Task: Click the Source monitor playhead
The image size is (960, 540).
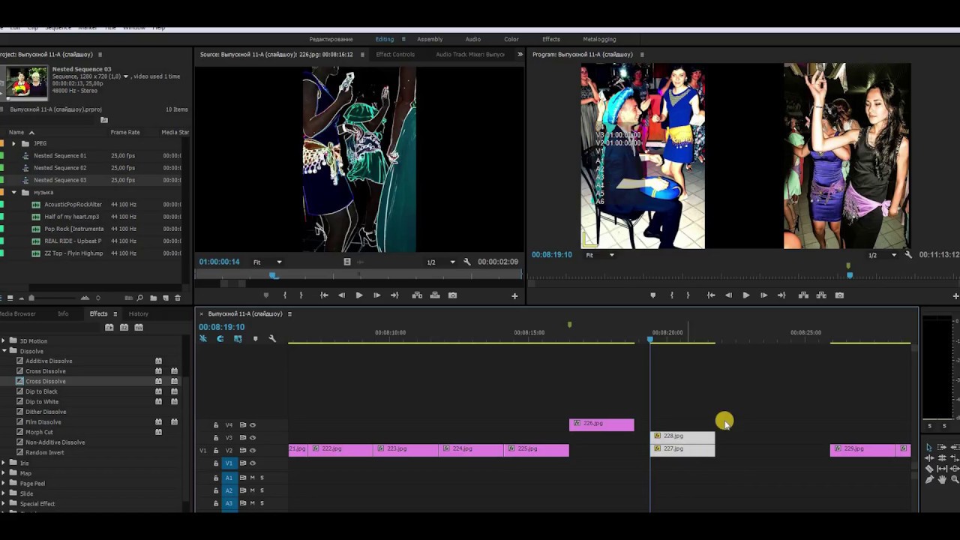Action: click(x=274, y=276)
